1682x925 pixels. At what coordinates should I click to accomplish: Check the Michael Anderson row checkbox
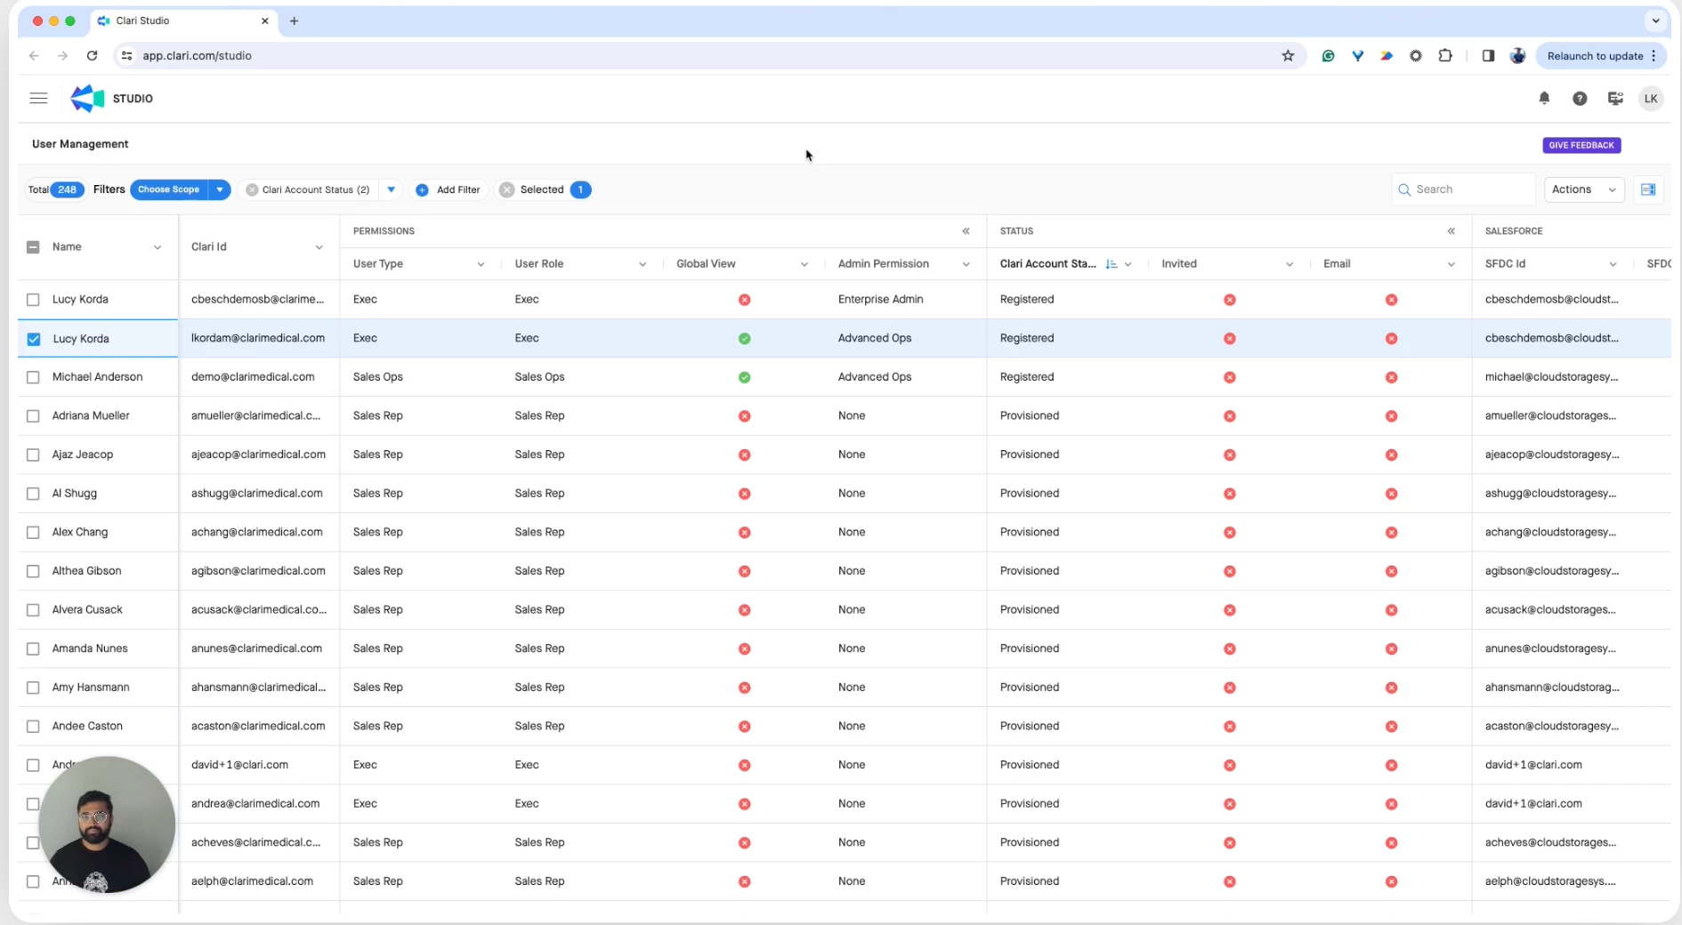tap(33, 377)
